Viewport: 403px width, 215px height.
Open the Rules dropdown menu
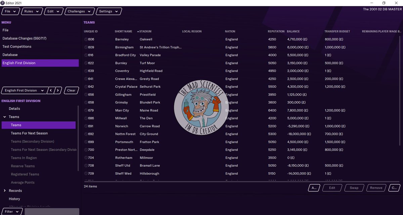pos(32,11)
